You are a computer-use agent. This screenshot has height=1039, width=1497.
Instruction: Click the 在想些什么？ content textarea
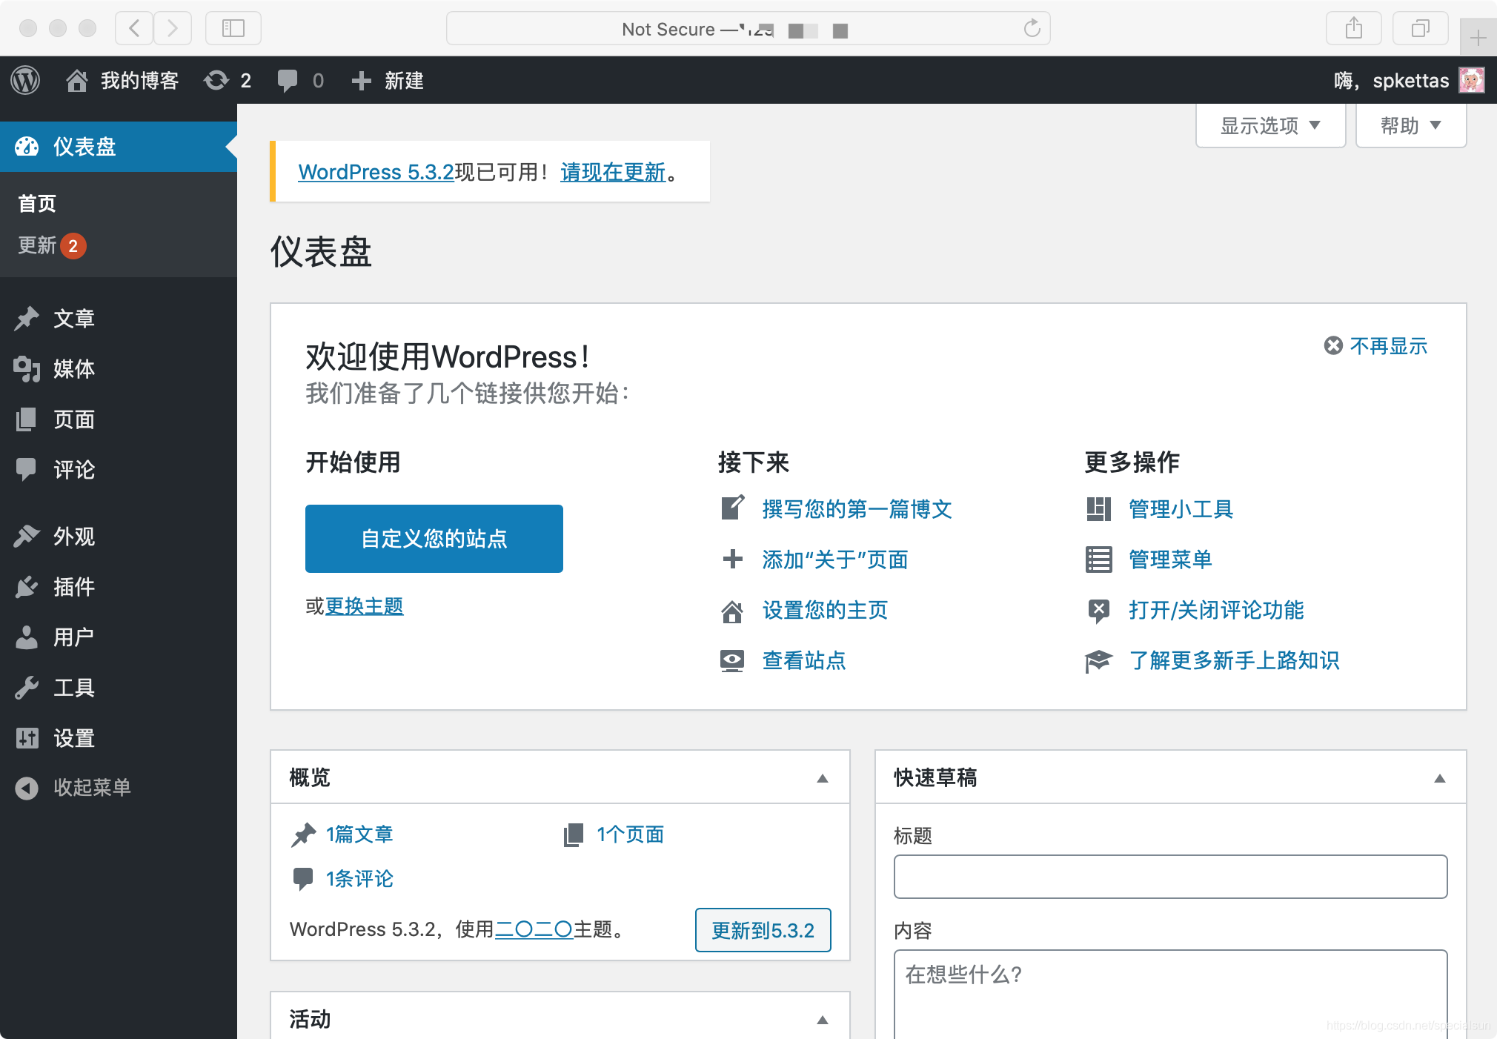point(1171,995)
